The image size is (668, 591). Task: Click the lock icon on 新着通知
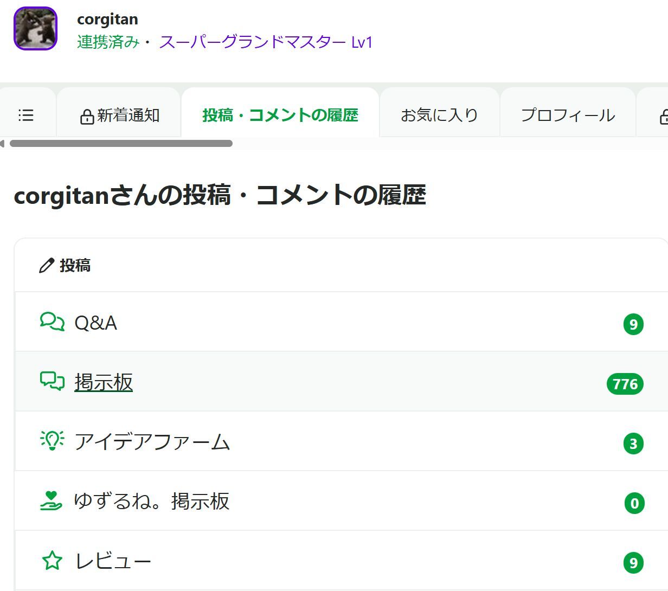(87, 117)
